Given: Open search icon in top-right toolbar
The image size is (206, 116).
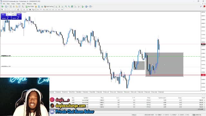Looking at the screenshot, I should (201, 6).
